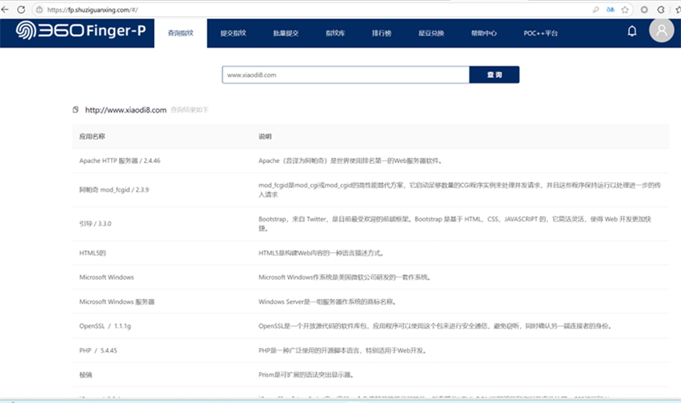Viewport: 681px width, 403px height.
Task: Open the 提交指纹 menu item
Action: click(233, 33)
